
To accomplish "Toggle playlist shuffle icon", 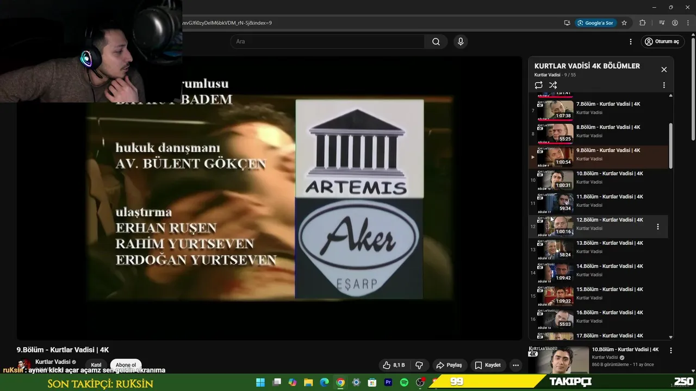I will click(553, 85).
